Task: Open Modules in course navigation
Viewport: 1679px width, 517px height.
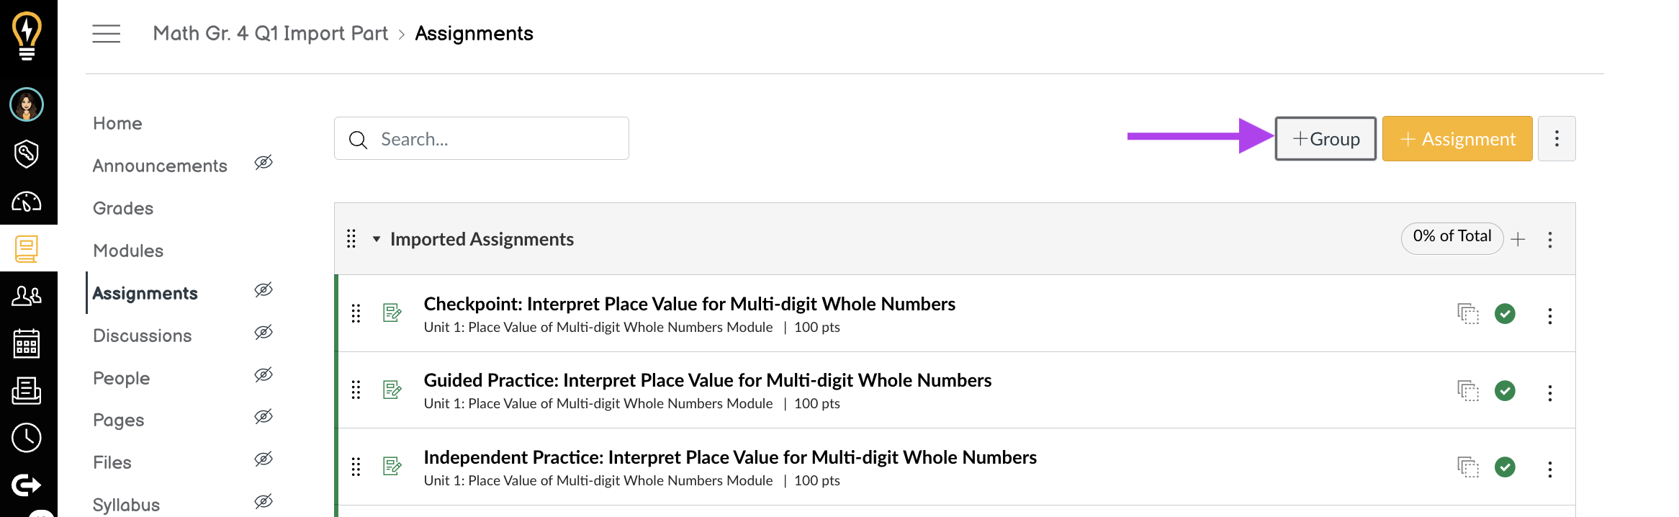Action: (128, 251)
